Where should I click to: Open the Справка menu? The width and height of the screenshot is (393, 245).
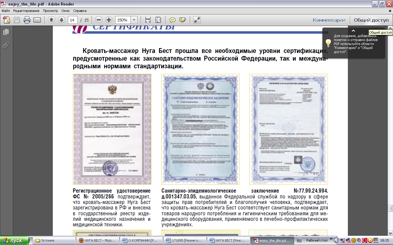click(x=80, y=11)
